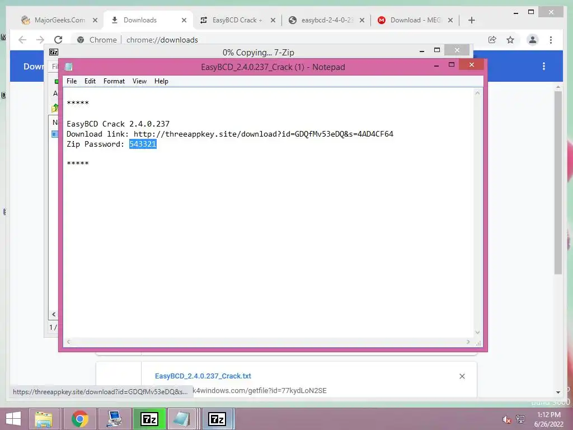Image resolution: width=573 pixels, height=430 pixels.
Task: Click the Notepad horizontal scroll right arrow
Action: pos(468,342)
